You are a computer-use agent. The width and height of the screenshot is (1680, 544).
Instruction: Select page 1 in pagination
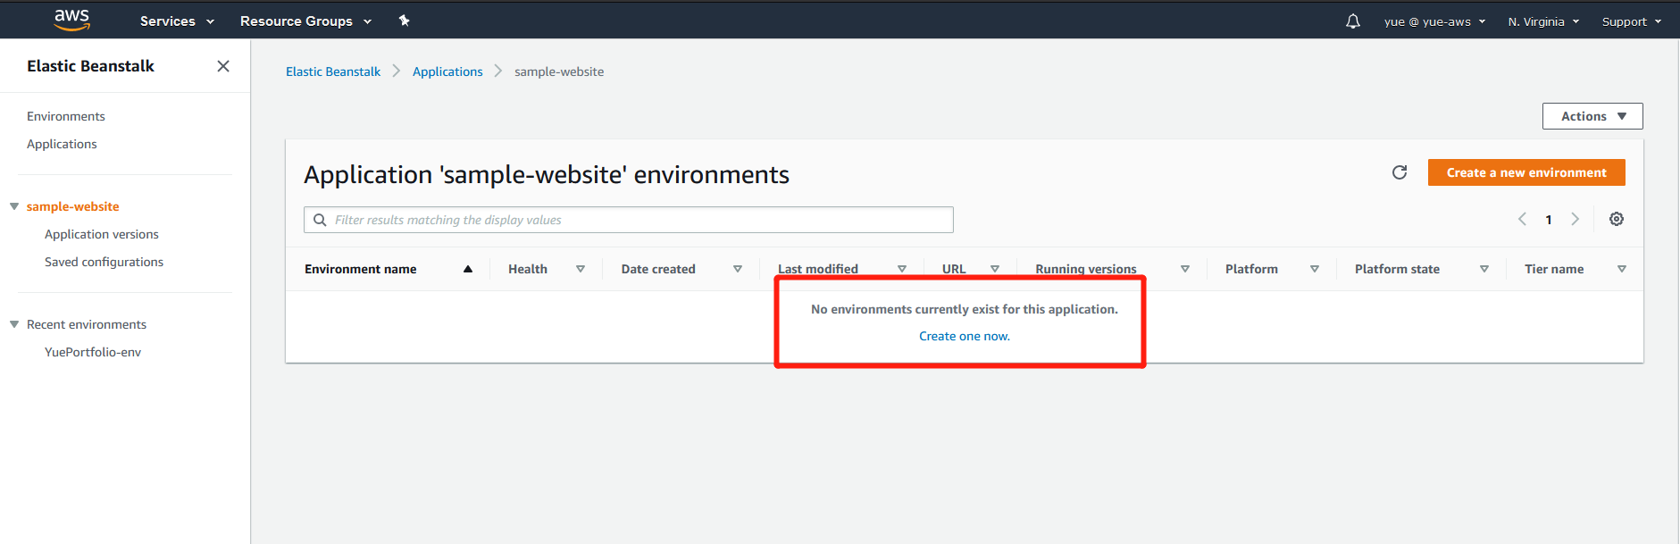[x=1549, y=220]
